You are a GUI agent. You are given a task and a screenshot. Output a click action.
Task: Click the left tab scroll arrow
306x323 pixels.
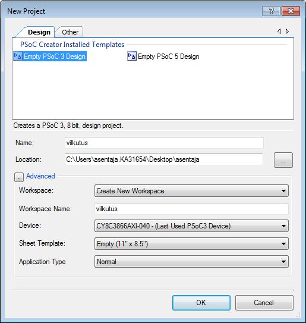coord(279,32)
